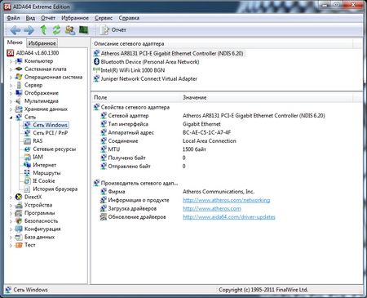
Task: Expand the Хранение данных node
Action: click(x=11, y=109)
